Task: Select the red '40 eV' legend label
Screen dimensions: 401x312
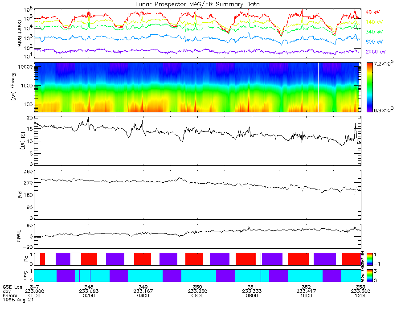Action: point(372,12)
